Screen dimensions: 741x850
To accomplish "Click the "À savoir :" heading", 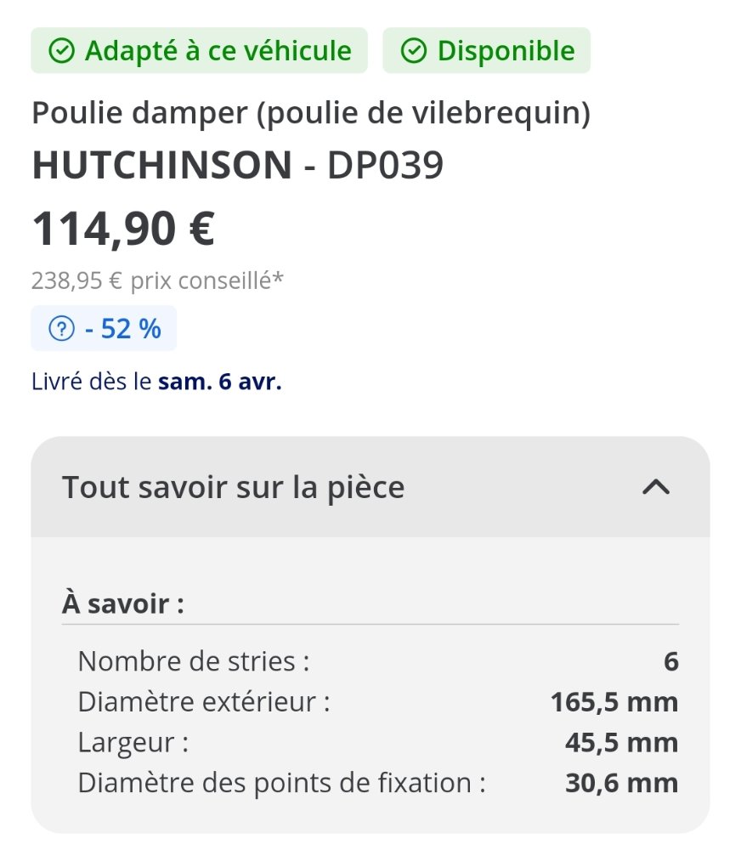I will pyautogui.click(x=123, y=604).
